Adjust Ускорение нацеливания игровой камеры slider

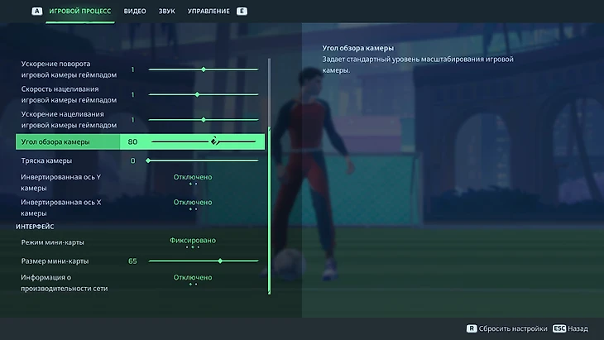(x=204, y=120)
